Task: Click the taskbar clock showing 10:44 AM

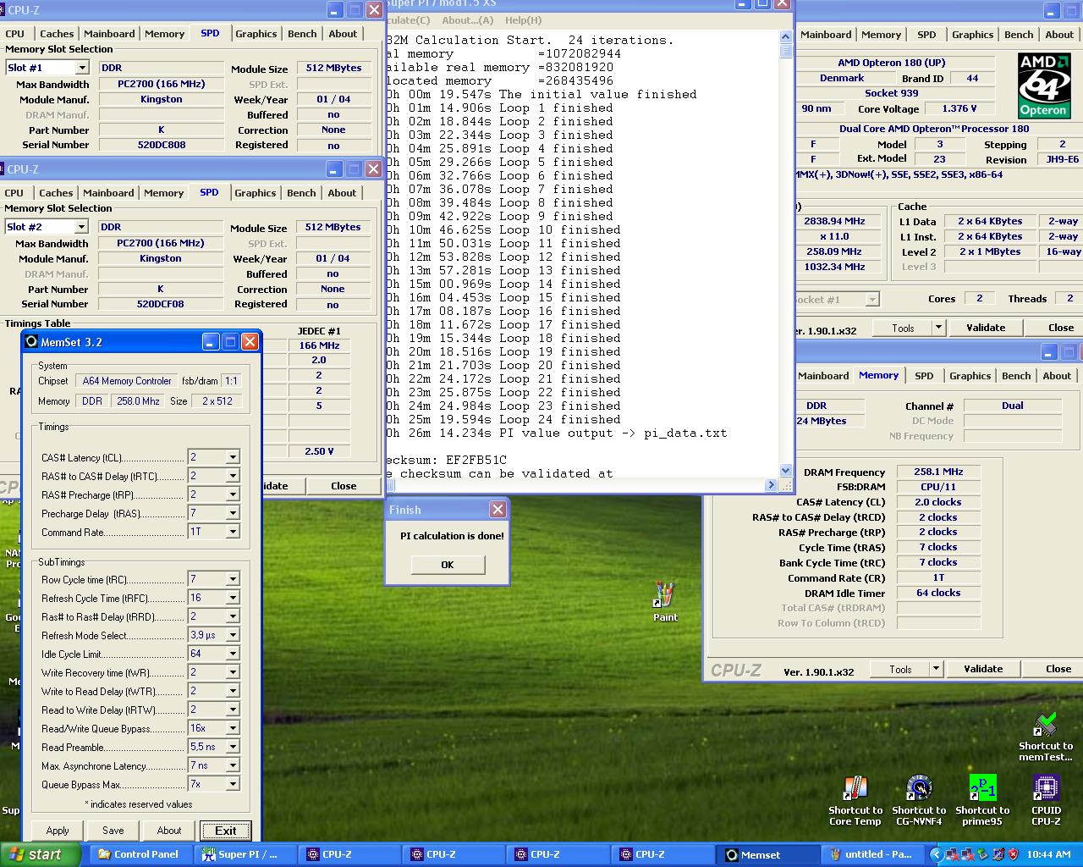Action: tap(1048, 854)
